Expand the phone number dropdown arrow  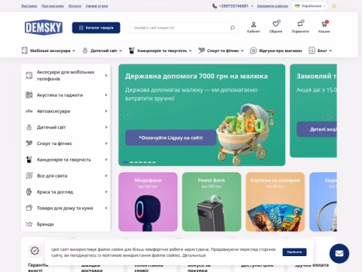tap(252, 6)
